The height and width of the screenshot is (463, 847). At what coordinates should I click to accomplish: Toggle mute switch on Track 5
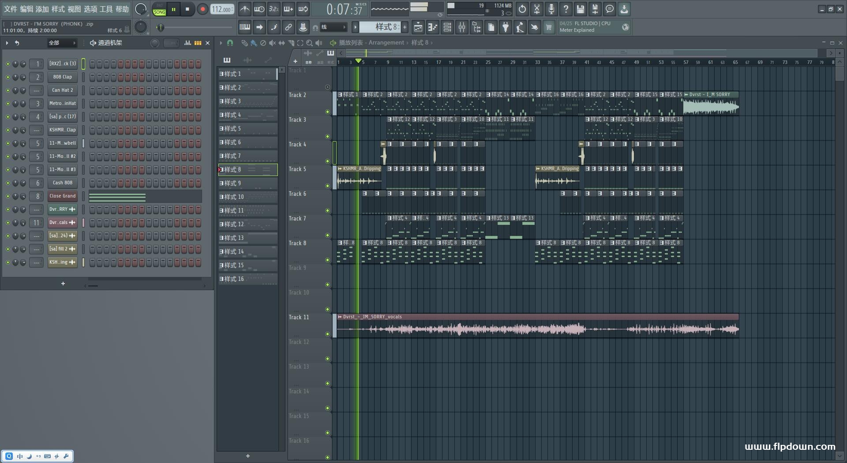tap(327, 186)
